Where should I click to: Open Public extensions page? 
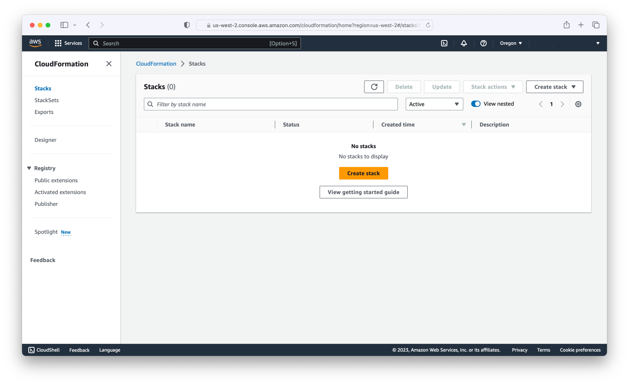click(x=56, y=180)
